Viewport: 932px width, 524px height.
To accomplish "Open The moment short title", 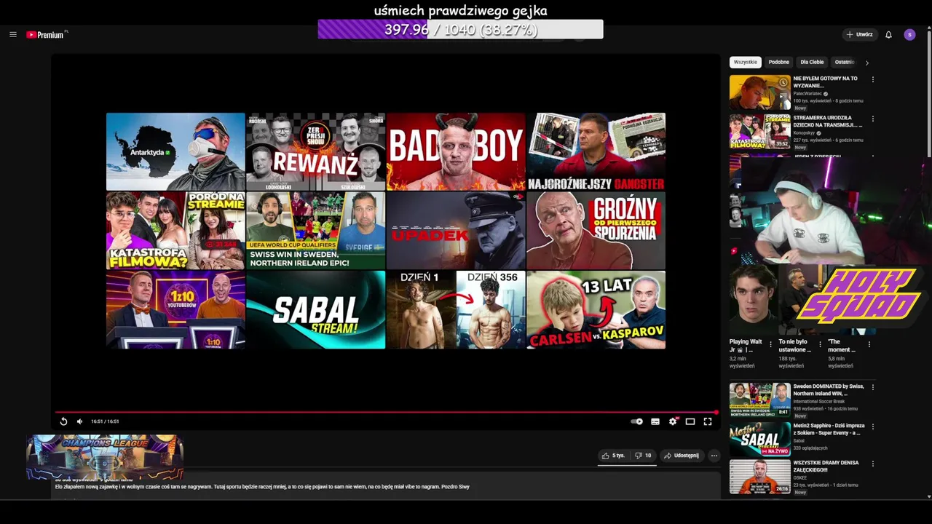I will click(x=841, y=346).
